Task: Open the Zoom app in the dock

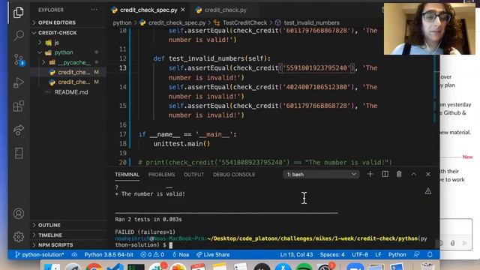Action: 355,267
